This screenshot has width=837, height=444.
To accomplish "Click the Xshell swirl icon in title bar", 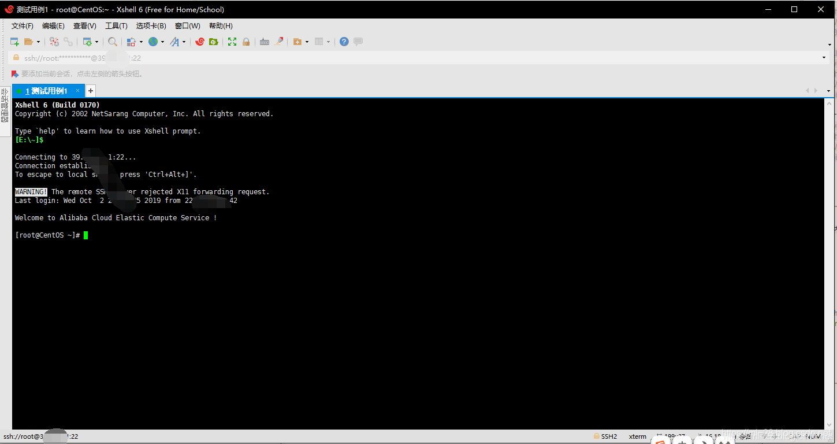I will (x=9, y=9).
